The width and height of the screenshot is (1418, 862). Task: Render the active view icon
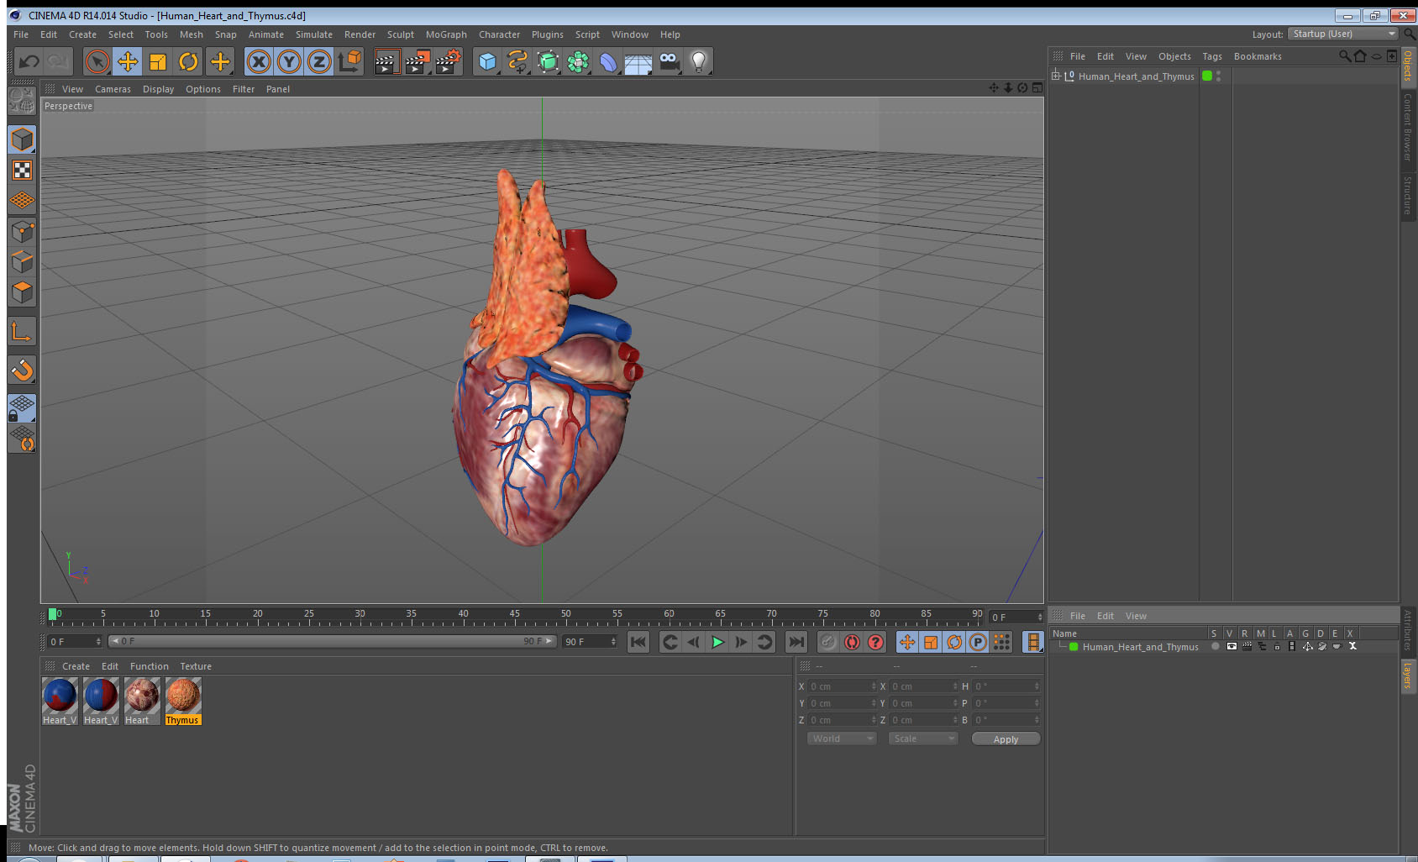click(x=386, y=61)
